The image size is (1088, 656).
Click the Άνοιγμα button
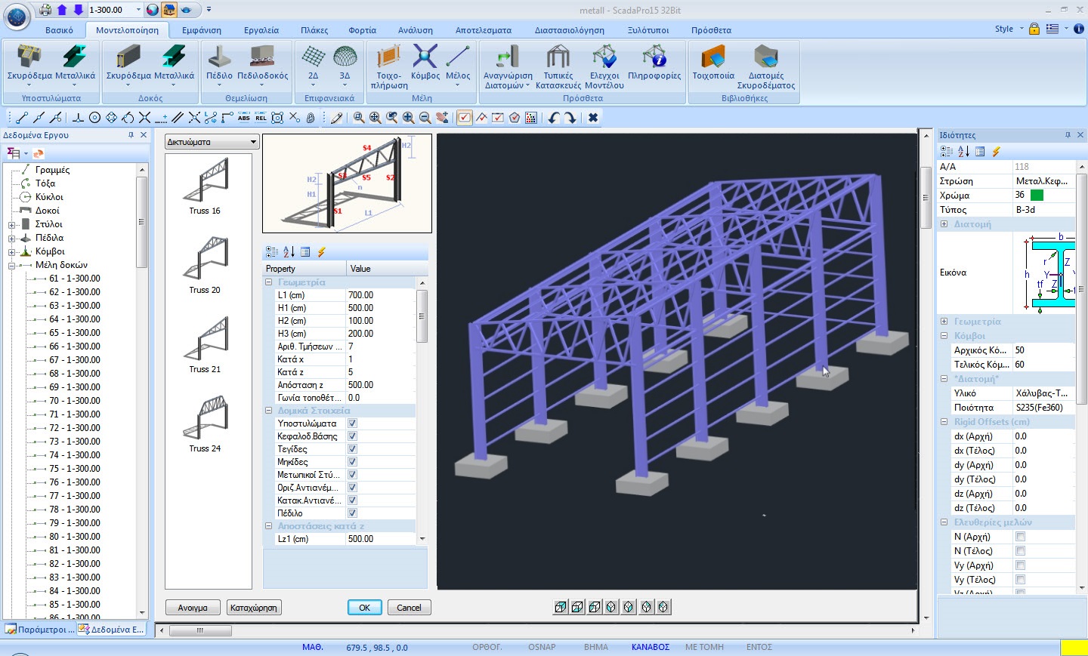193,608
